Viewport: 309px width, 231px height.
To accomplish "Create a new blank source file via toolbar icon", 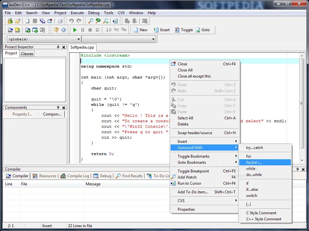I will pos(28,21).
